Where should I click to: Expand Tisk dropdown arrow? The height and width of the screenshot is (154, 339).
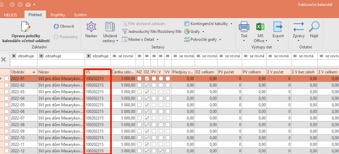point(244,41)
